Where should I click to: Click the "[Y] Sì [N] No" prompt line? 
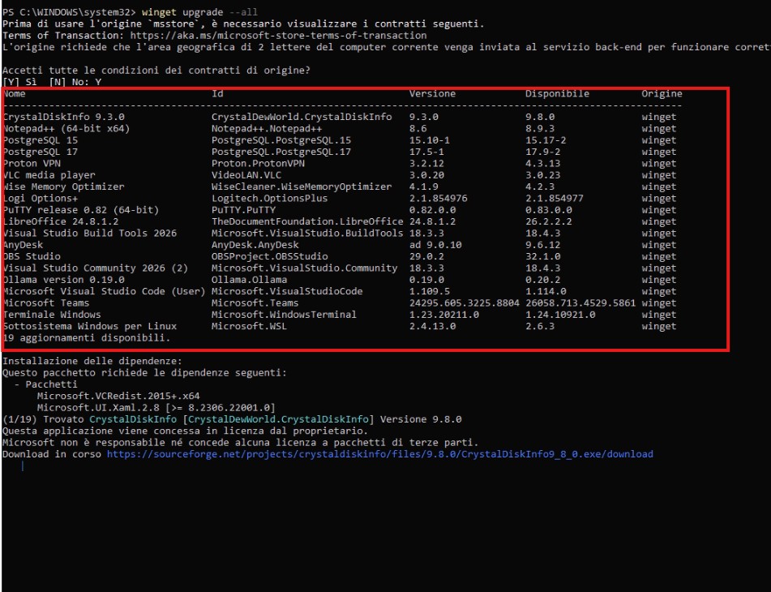[52, 82]
